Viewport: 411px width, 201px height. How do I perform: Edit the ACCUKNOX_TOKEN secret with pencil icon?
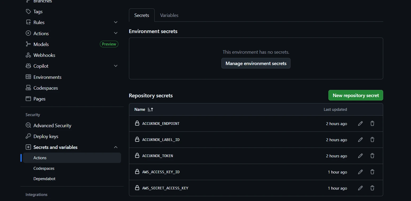(x=360, y=156)
